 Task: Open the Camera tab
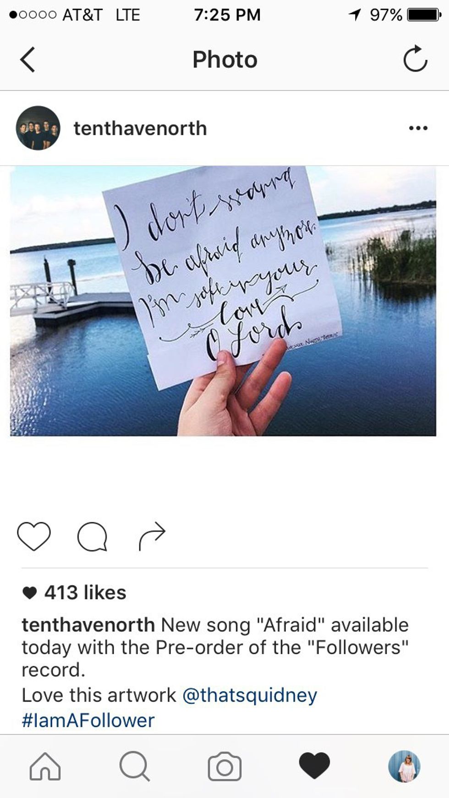click(224, 766)
